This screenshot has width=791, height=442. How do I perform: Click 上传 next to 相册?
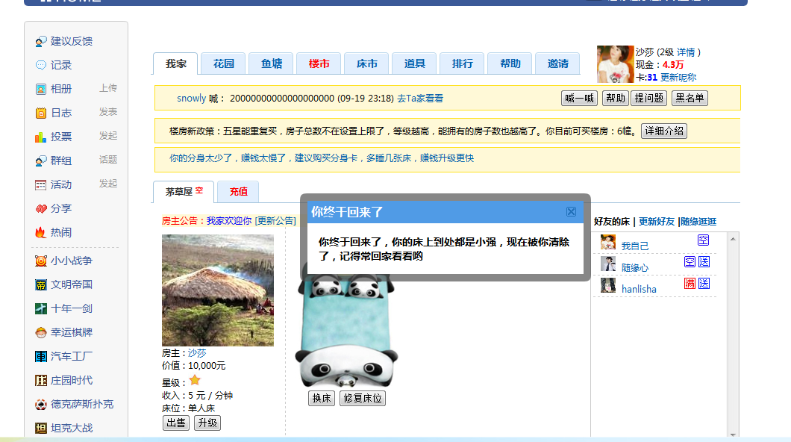point(108,88)
